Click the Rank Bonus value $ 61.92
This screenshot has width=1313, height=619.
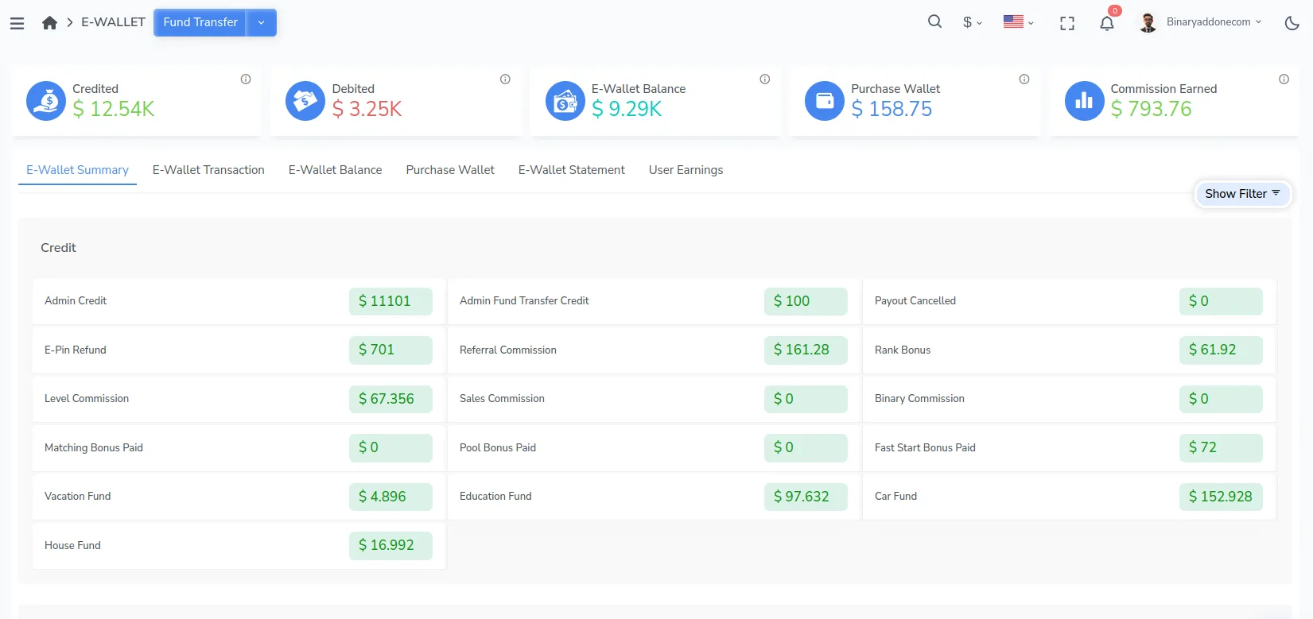(1221, 350)
